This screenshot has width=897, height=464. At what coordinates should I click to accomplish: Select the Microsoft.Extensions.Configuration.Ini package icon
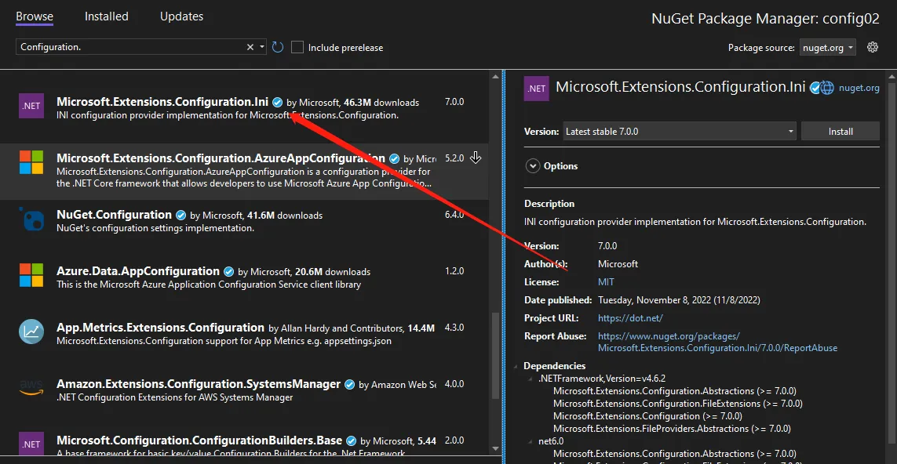(31, 106)
